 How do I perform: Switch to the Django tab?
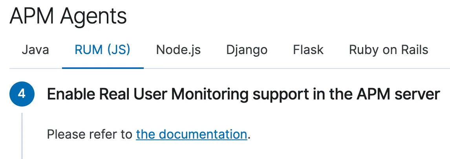tap(247, 50)
